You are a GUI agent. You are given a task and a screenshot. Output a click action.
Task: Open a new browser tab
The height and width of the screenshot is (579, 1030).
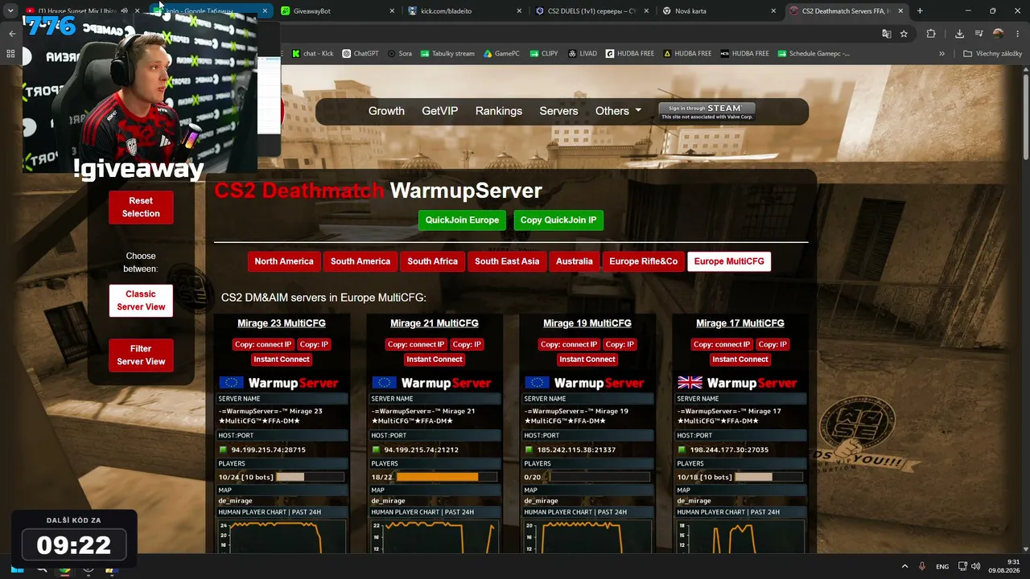[x=920, y=11]
